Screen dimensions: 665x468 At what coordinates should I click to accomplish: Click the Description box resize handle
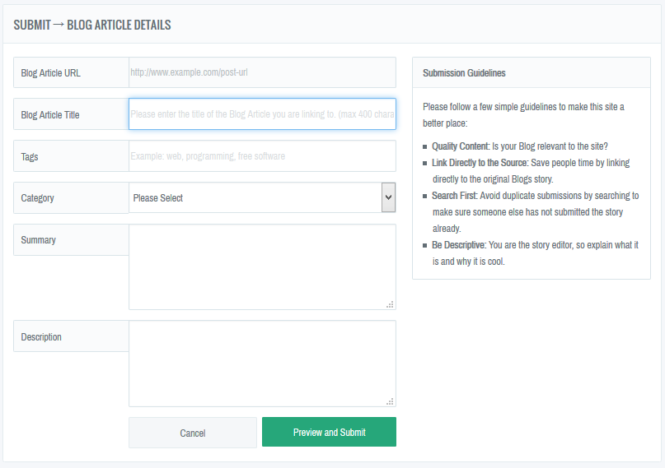tap(390, 401)
